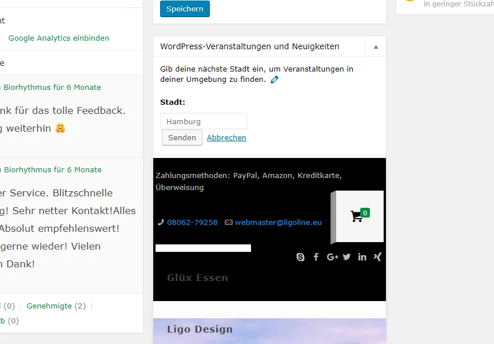Collapse WordPress-Veranstaltungen und Neuigkeiten panel
This screenshot has width=494, height=344.
[x=376, y=47]
